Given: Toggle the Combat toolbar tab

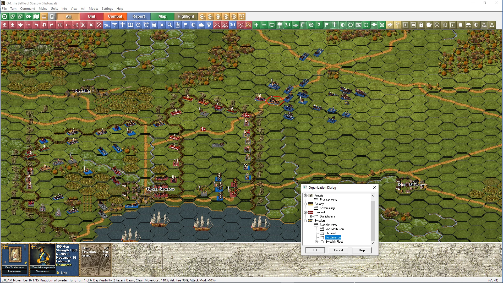Looking at the screenshot, I should (115, 17).
